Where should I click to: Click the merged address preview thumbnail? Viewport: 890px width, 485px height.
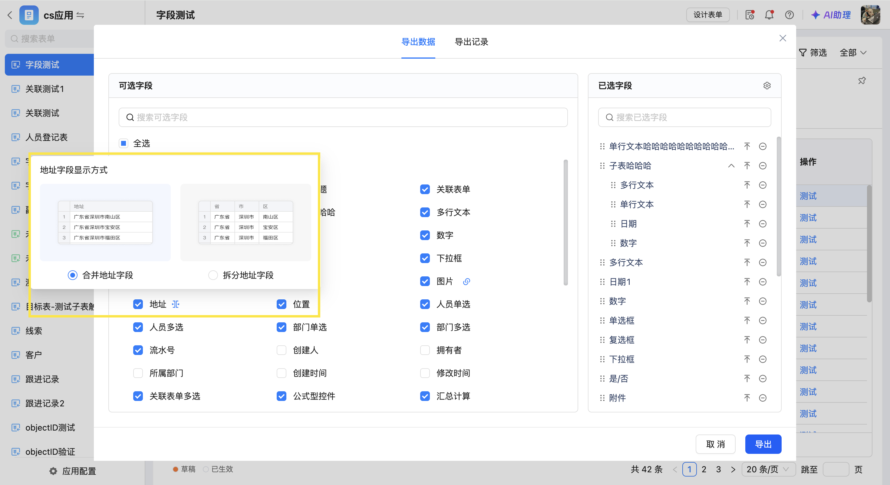tap(105, 222)
